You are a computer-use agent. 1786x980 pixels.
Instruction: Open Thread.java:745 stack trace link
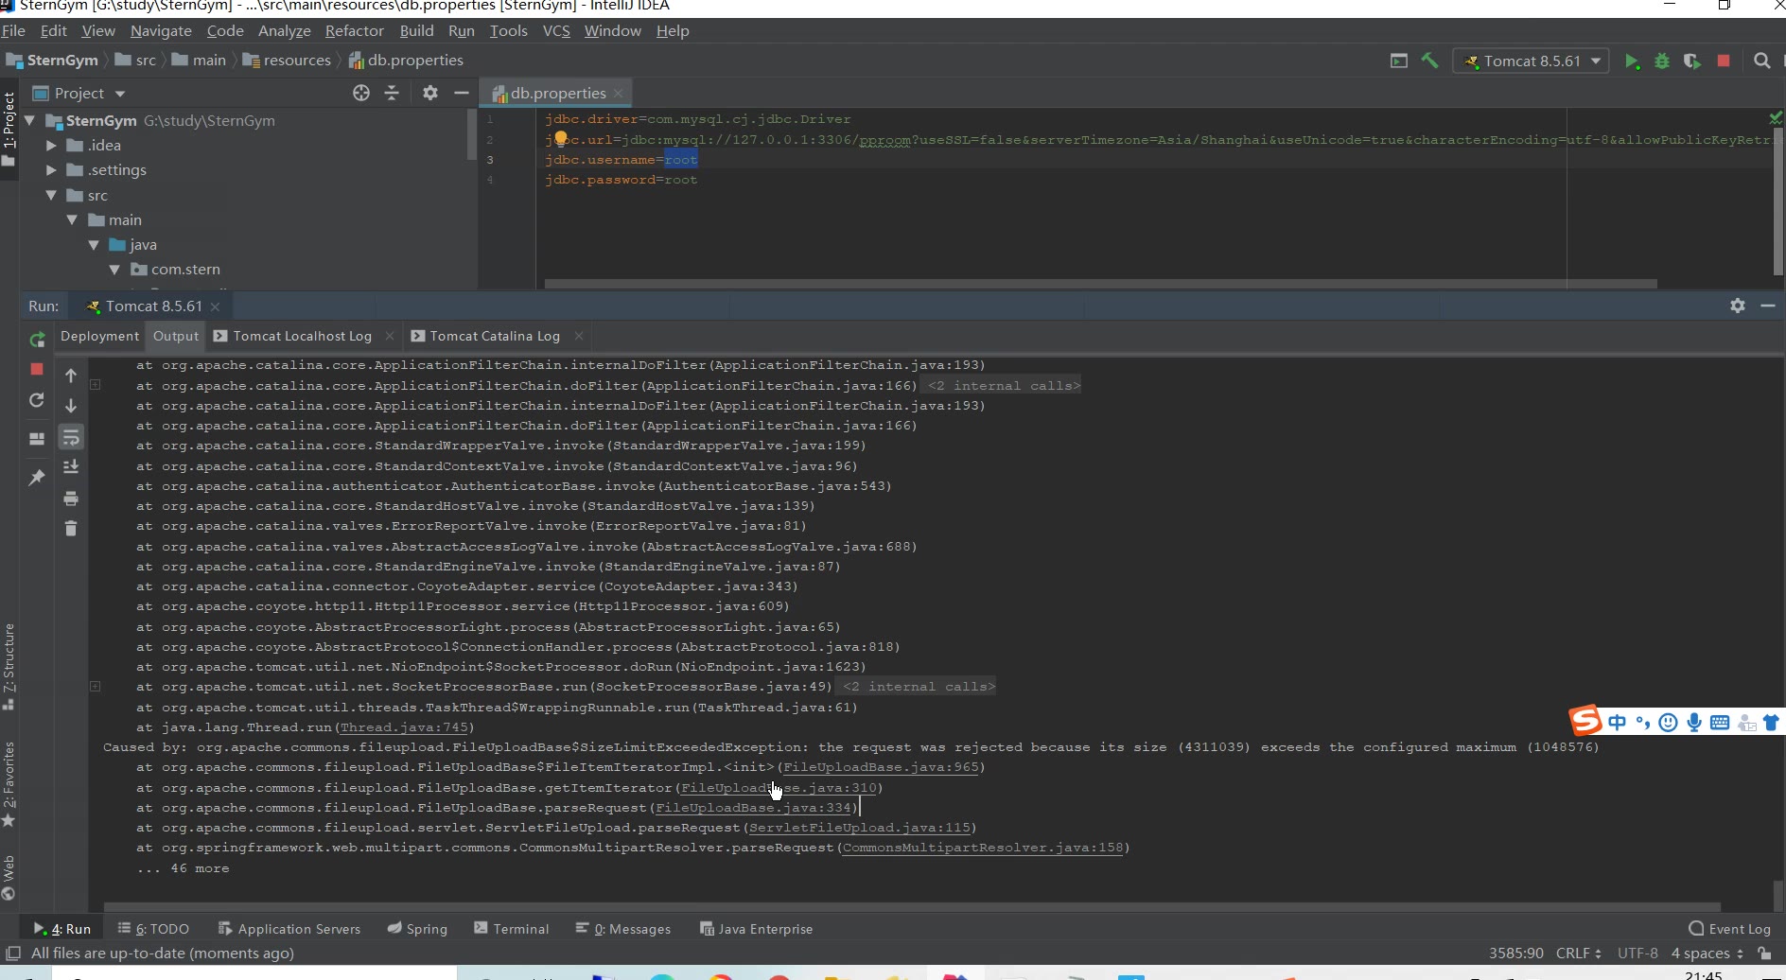[x=404, y=727]
